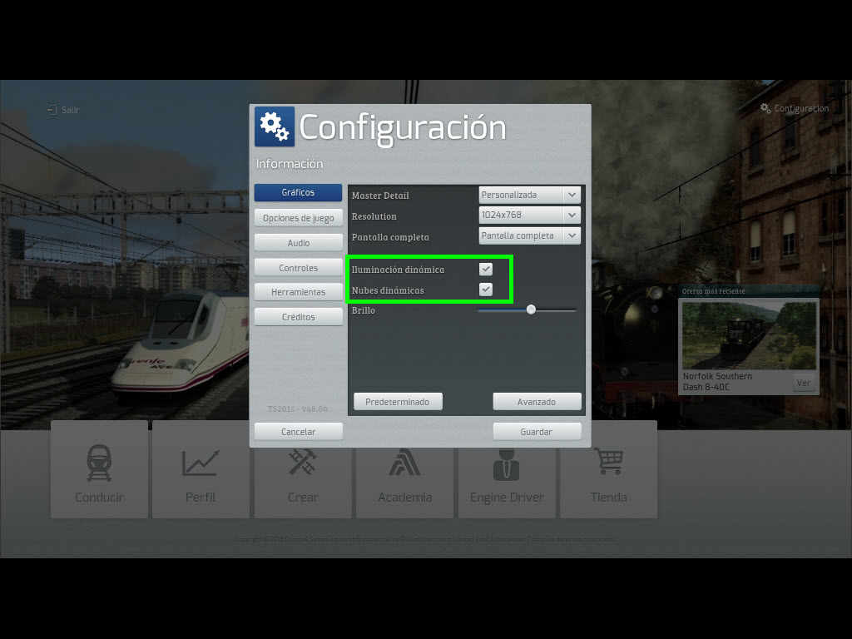
Task: Launch the Engine Driver icon
Action: [506, 463]
